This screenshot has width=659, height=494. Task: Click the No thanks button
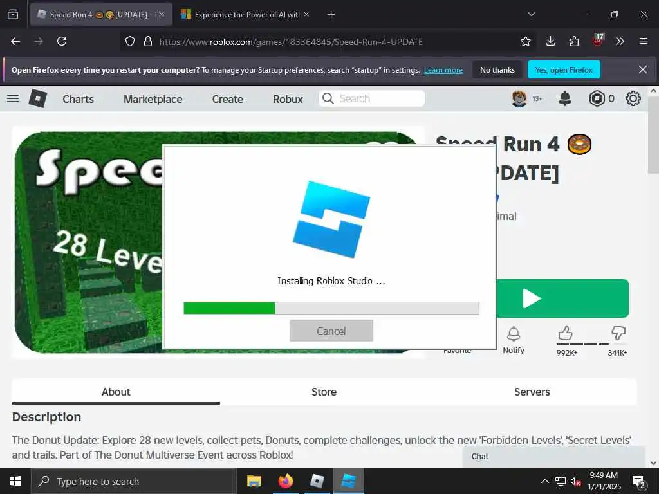(x=497, y=69)
